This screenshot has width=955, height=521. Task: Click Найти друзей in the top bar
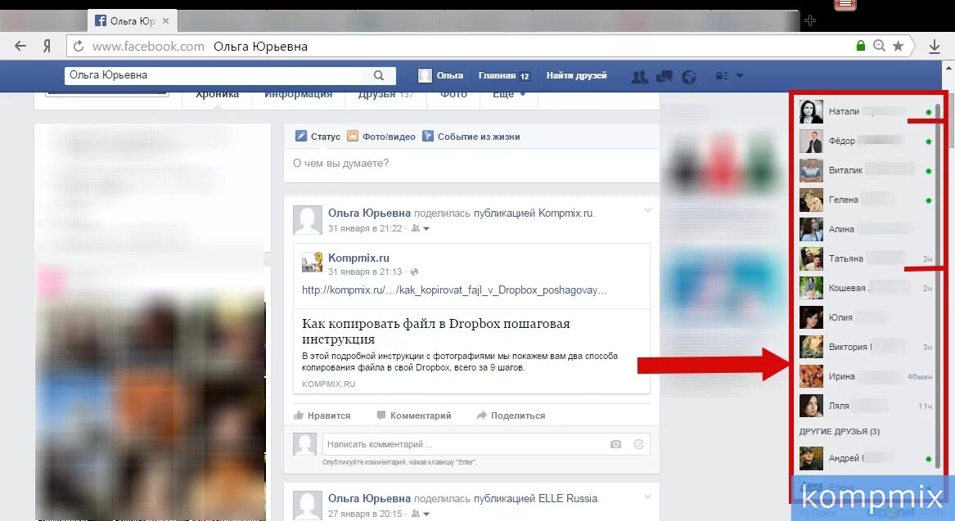(x=576, y=75)
